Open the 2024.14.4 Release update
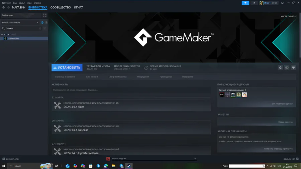Viewport: 301px width, 169px height. [x=131, y=128]
